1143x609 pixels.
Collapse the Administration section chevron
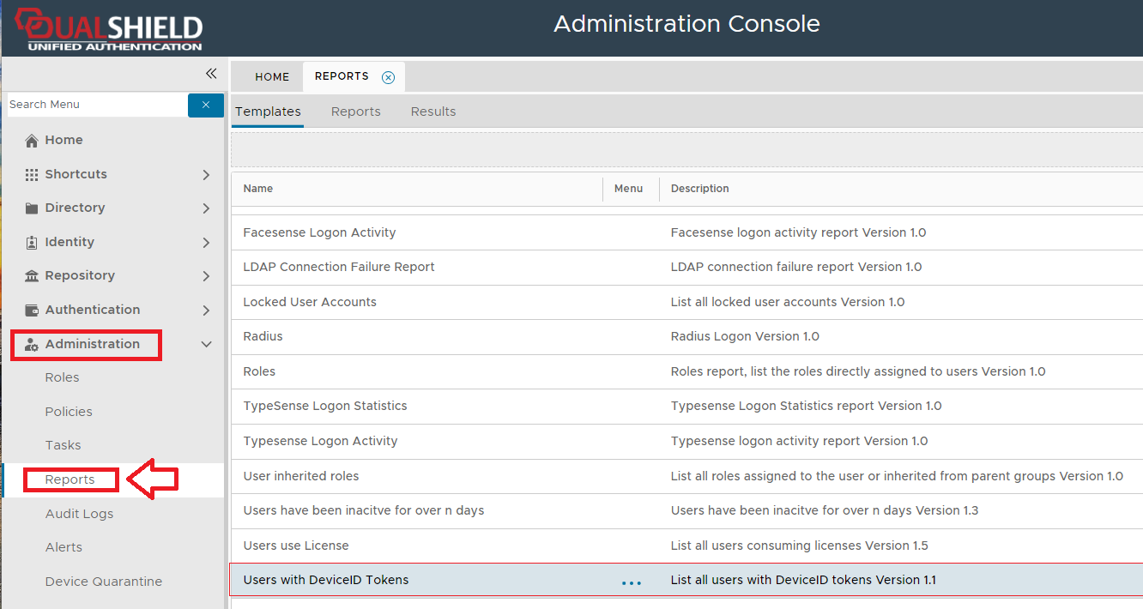[206, 344]
